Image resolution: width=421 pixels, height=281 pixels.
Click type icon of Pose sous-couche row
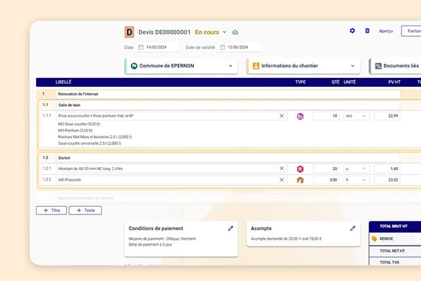pyautogui.click(x=301, y=117)
